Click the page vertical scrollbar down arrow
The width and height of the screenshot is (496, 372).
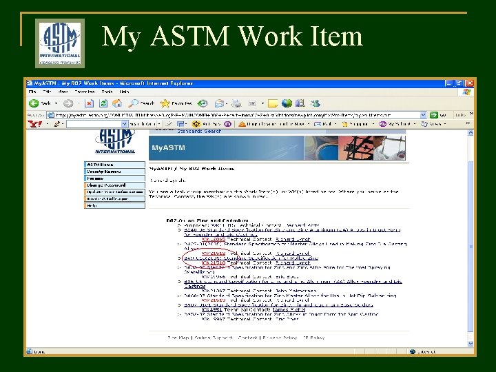(x=471, y=344)
